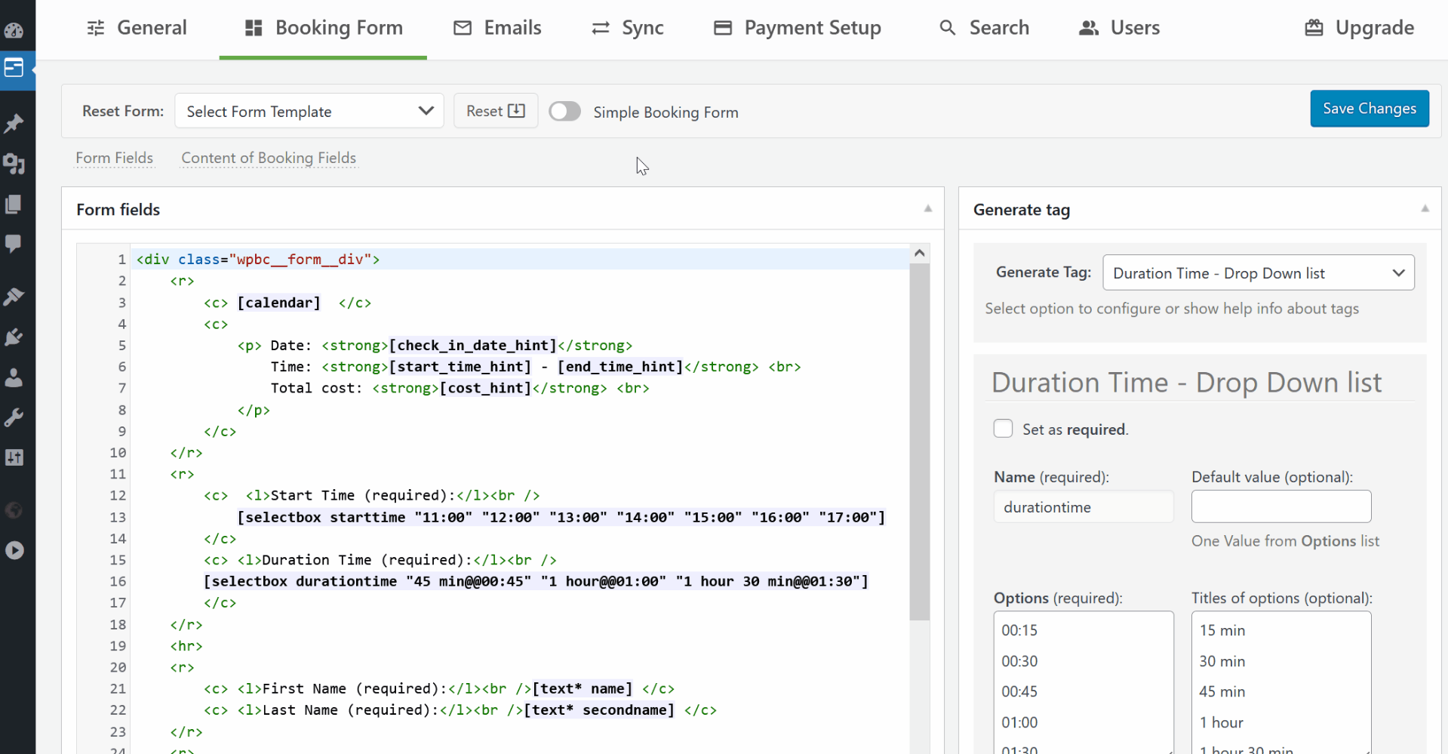Click the code editor vertical scrollbar

coord(919,442)
